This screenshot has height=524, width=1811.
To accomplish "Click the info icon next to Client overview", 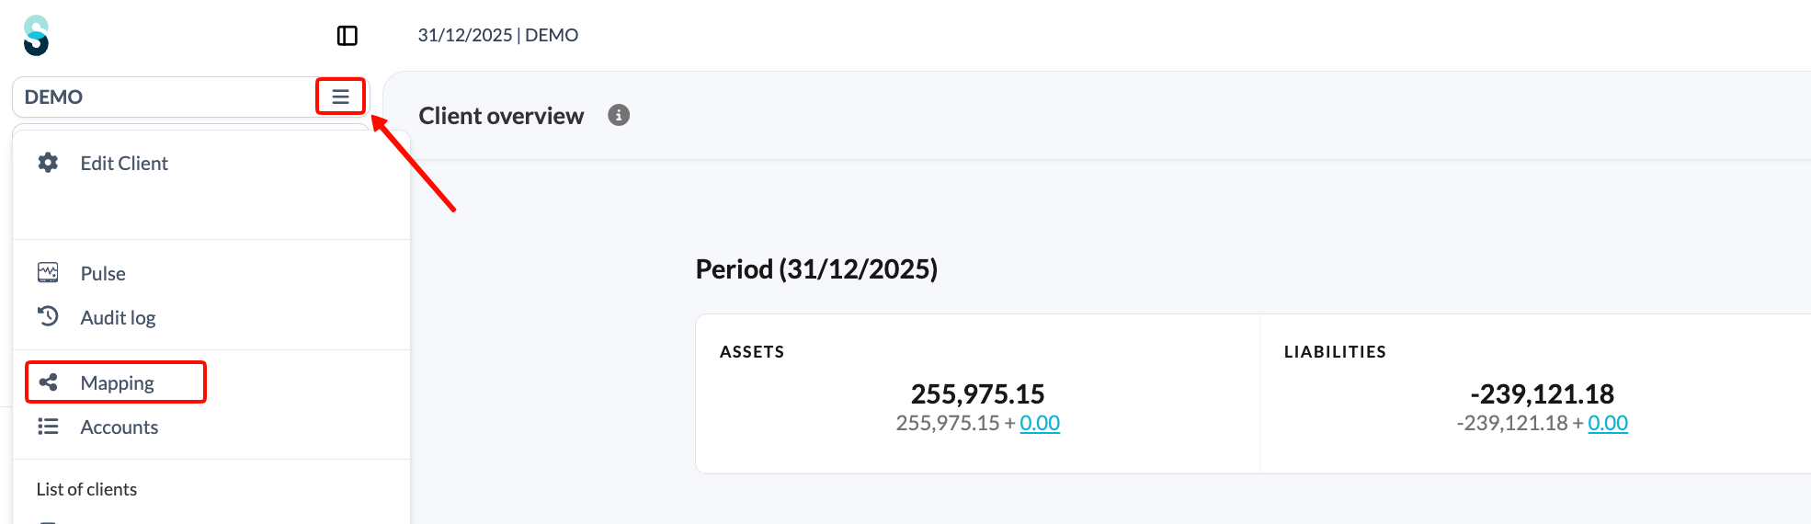I will [x=619, y=115].
